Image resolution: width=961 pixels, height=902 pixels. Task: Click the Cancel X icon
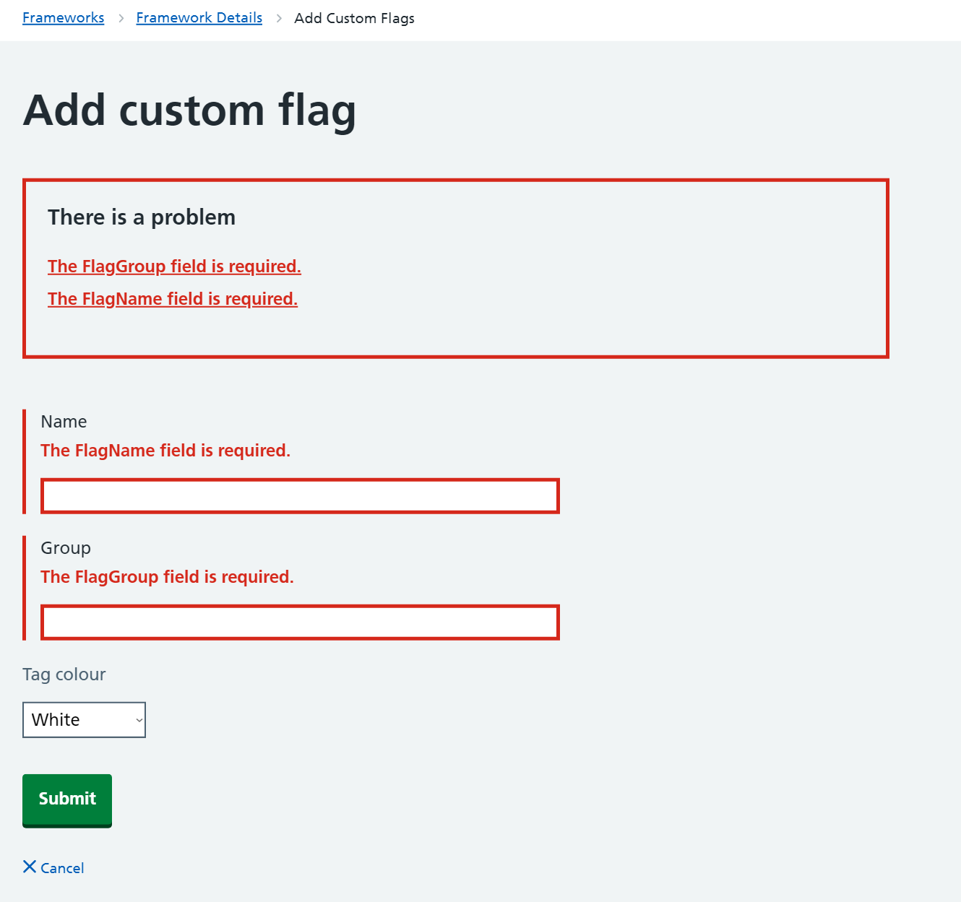[30, 867]
